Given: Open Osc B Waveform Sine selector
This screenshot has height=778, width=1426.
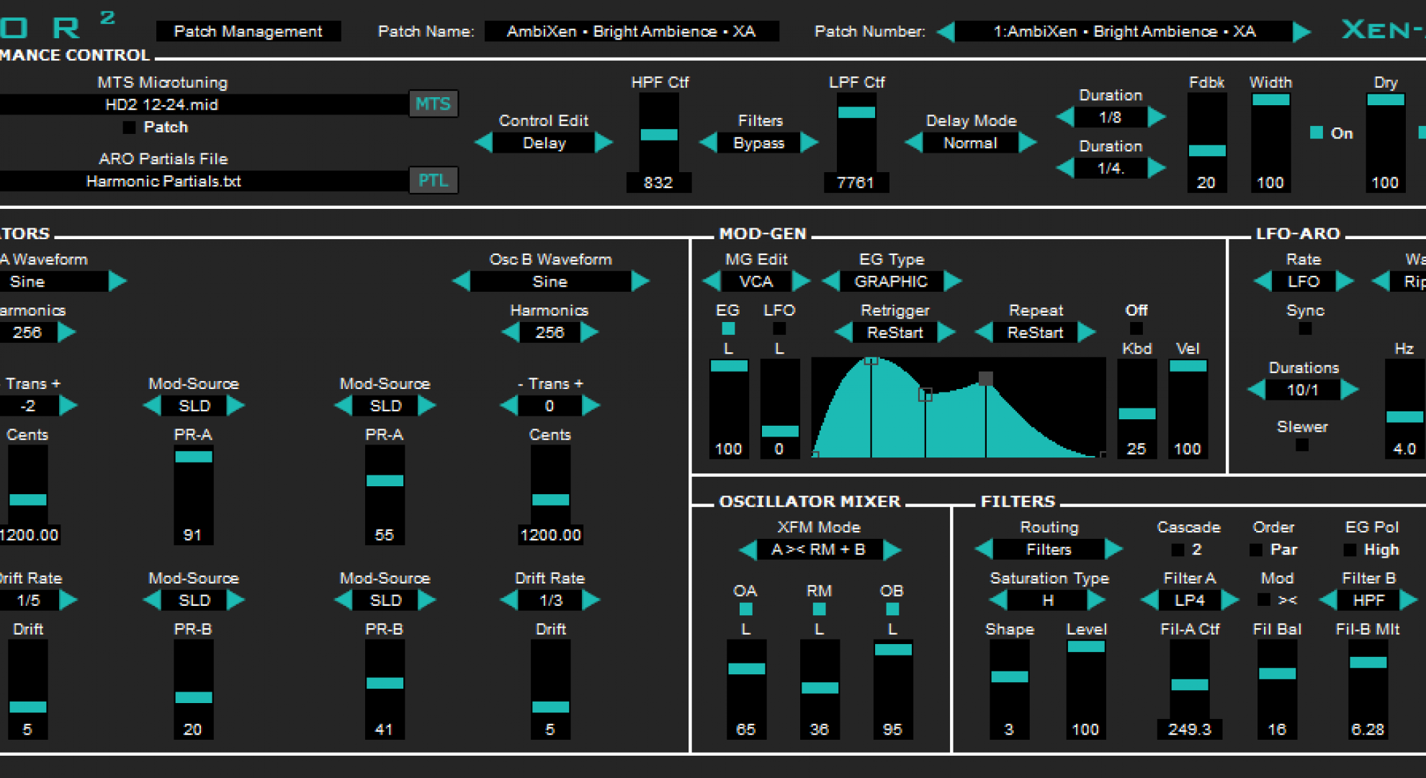Looking at the screenshot, I should [x=550, y=281].
